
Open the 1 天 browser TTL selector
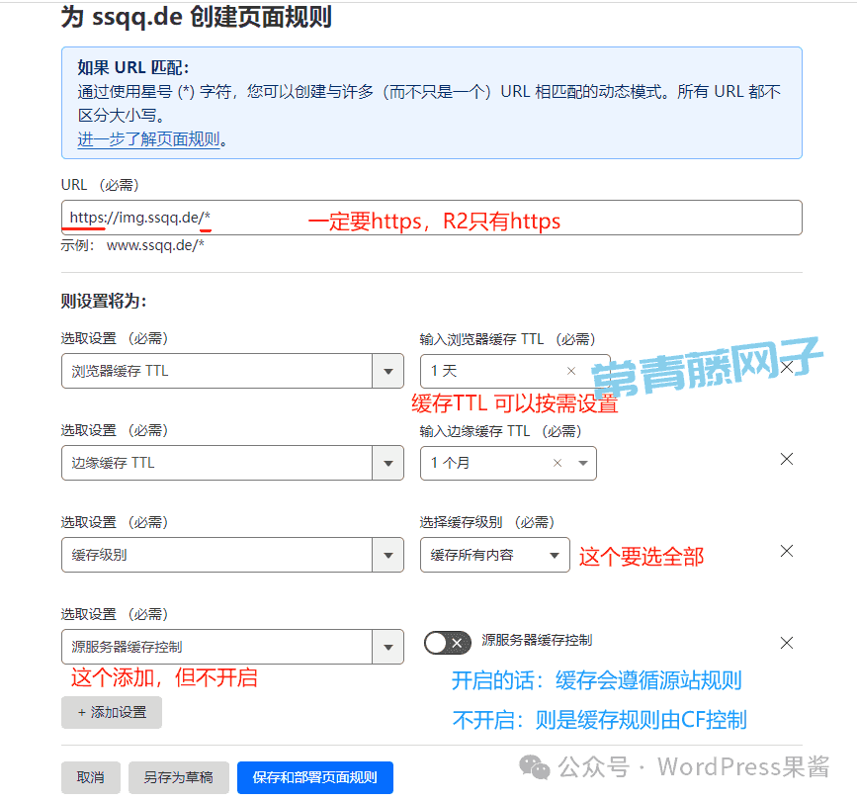(515, 371)
